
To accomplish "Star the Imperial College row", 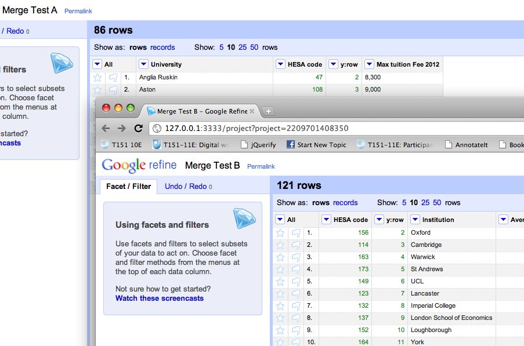I will point(280,306).
